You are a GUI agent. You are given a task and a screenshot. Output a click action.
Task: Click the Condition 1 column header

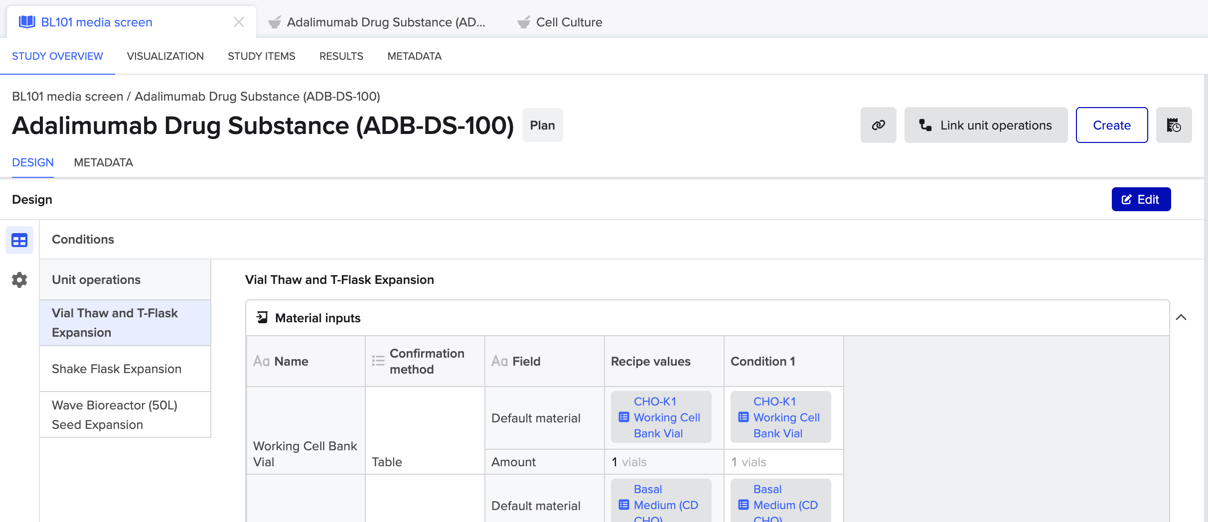(x=783, y=361)
